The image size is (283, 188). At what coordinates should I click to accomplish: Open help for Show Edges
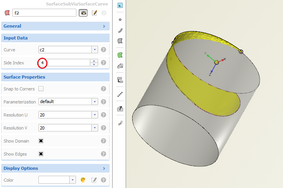point(103,154)
